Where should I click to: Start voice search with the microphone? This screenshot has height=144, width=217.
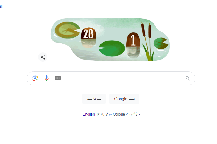point(47,78)
